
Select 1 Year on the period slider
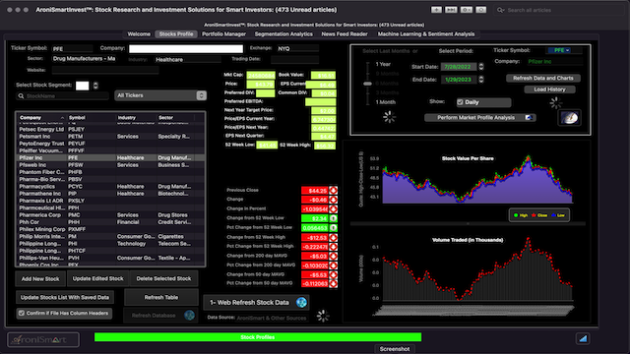click(x=383, y=64)
